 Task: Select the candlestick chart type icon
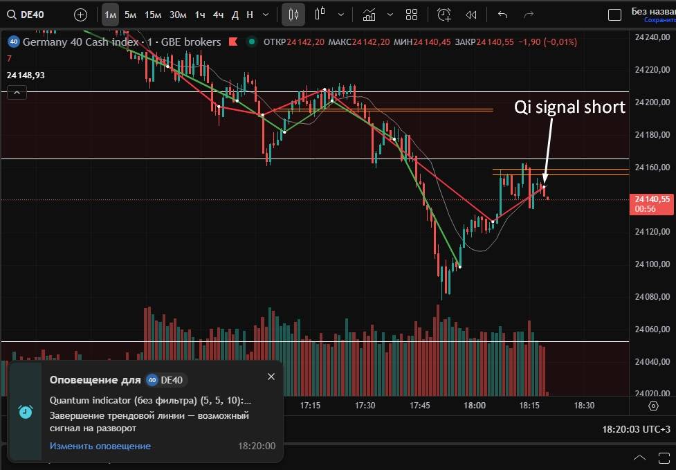tap(293, 15)
